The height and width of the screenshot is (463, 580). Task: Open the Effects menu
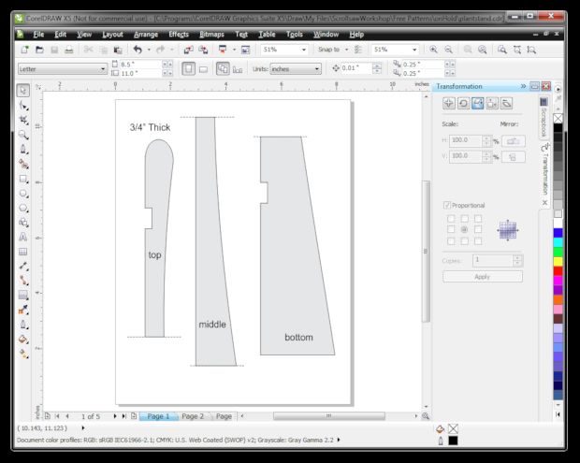pos(179,35)
